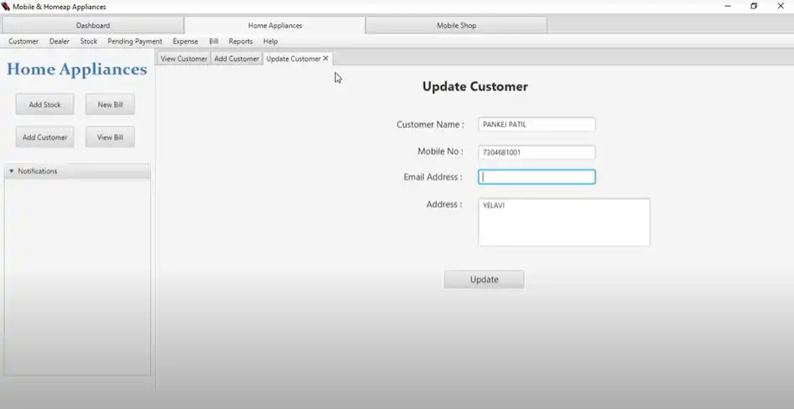
Task: Open the Bill menu
Action: click(213, 41)
